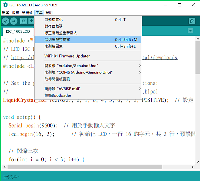Image resolution: width=200 pixels, height=181 pixels.
Task: Open the 說明 menu
Action: (x=49, y=13)
